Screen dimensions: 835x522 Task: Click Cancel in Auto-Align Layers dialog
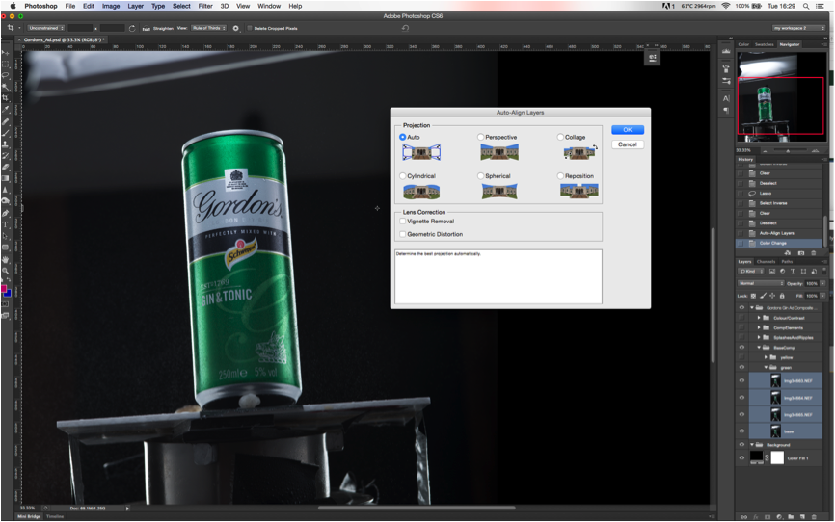[x=628, y=144]
